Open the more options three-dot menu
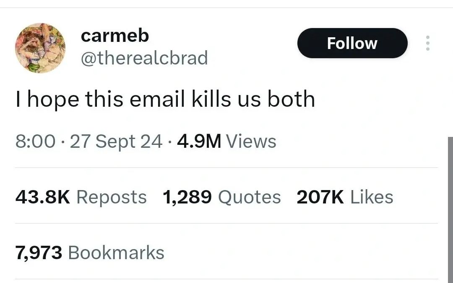The height and width of the screenshot is (283, 453). 427,43
